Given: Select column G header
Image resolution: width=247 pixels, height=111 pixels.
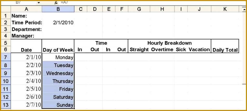Looking at the screenshot, I should (139, 9).
